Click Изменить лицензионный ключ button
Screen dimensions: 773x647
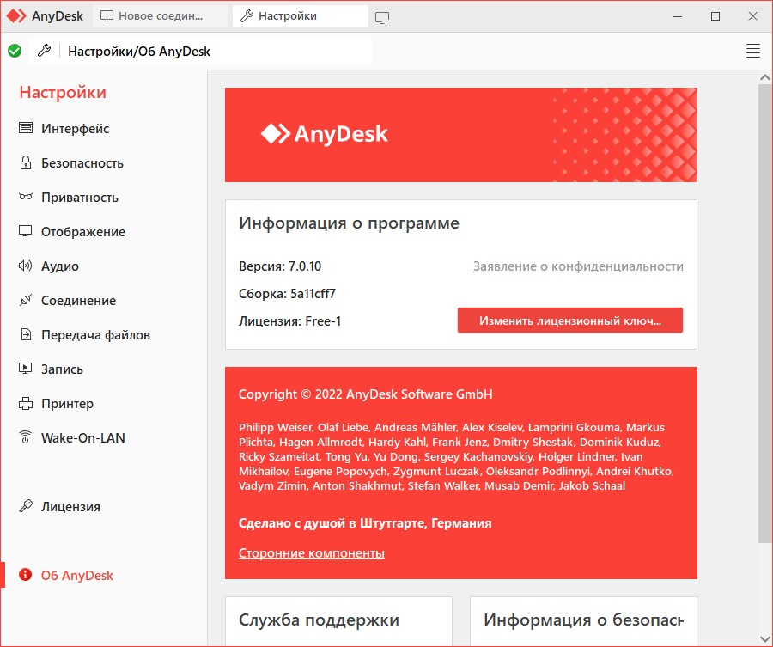(570, 320)
